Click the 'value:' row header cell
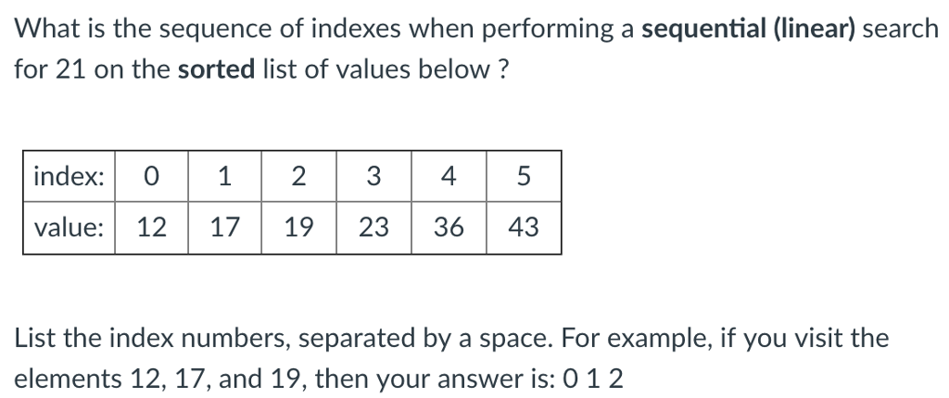Image resolution: width=949 pixels, height=398 pixels. (x=69, y=227)
